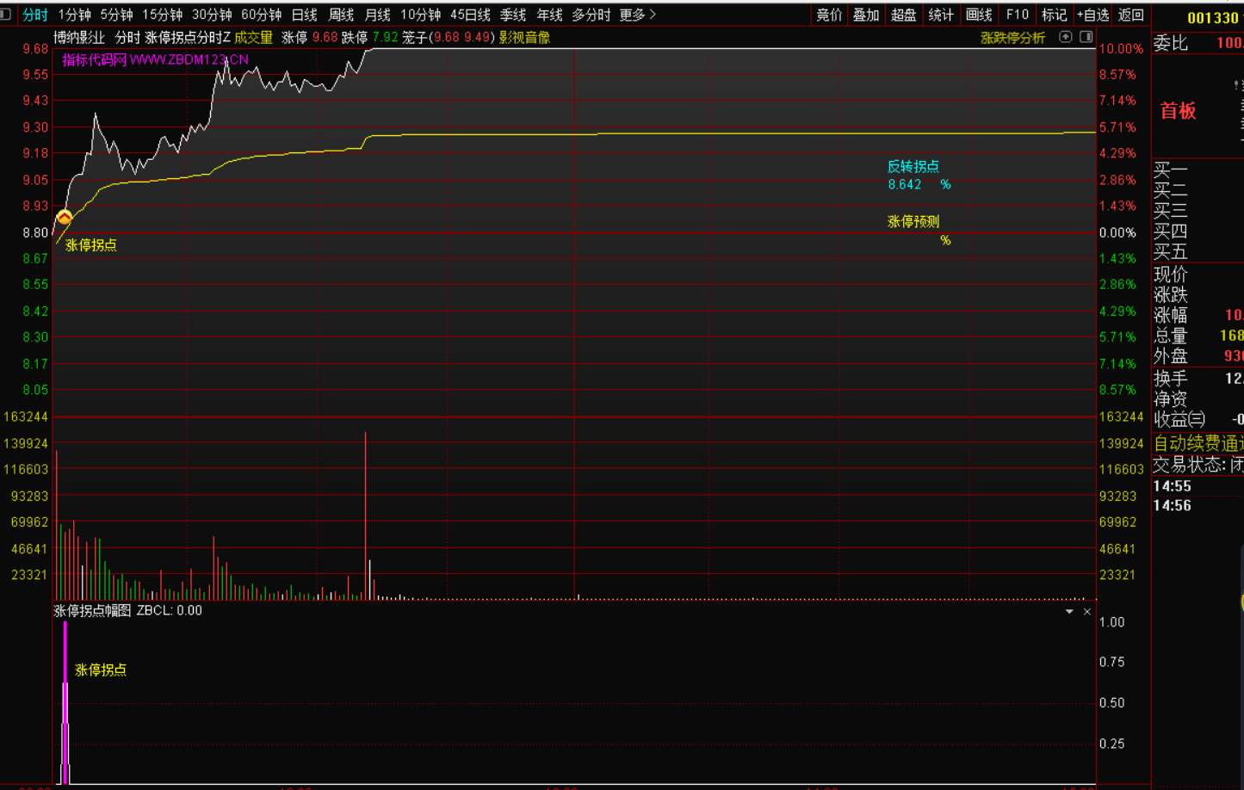Image resolution: width=1244 pixels, height=790 pixels.
Task: Toggle the 叠加 overlay option
Action: (x=866, y=15)
